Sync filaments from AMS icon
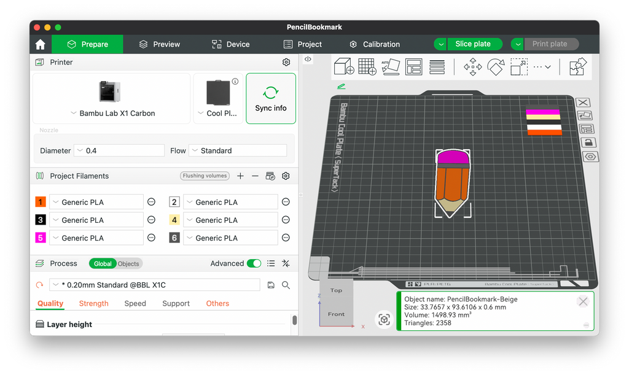Viewport: 629px width, 375px height. [270, 176]
